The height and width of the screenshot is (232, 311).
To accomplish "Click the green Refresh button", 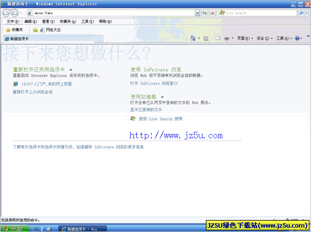I will (x=204, y=13).
